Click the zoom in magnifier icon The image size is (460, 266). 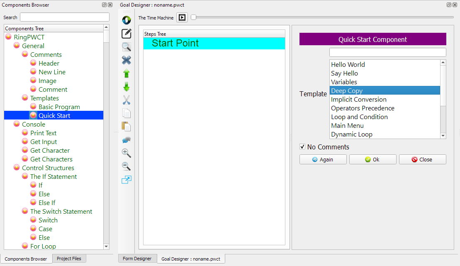click(x=127, y=153)
